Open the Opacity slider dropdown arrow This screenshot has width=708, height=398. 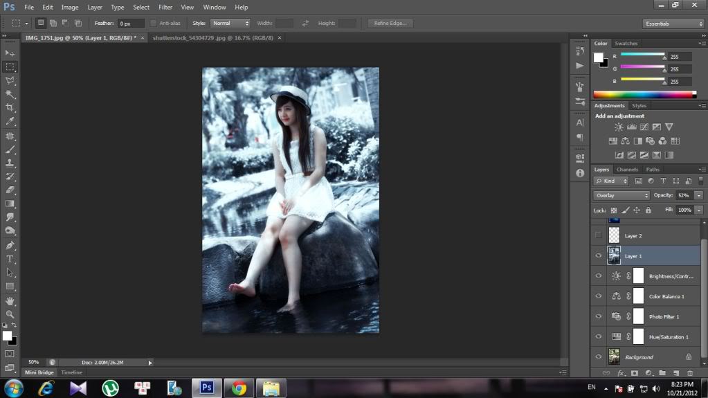pyautogui.click(x=699, y=196)
